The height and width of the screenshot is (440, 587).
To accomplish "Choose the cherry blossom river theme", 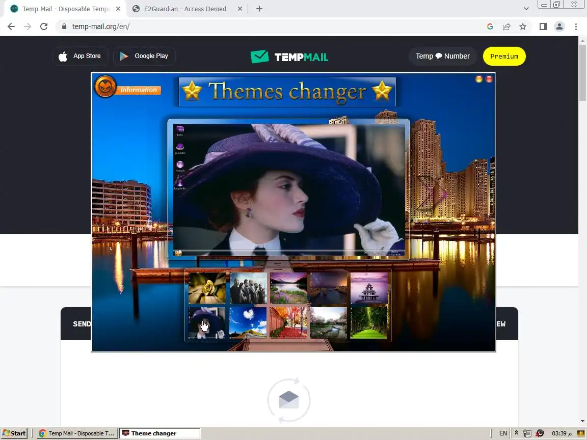I will point(329,323).
